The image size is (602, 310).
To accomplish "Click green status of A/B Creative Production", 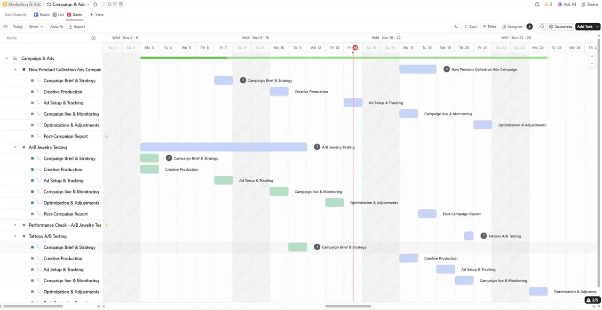I will point(32,169).
